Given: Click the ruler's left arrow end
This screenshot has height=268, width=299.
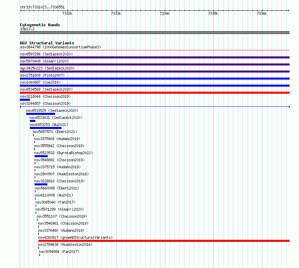Looking at the screenshot, I should (21, 10).
